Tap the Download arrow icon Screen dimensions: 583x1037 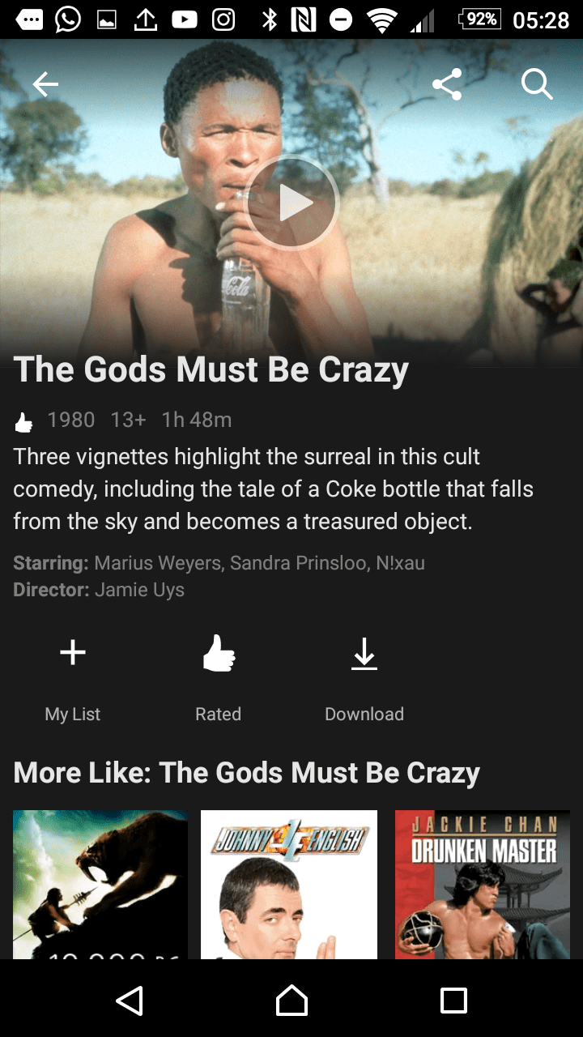[364, 654]
